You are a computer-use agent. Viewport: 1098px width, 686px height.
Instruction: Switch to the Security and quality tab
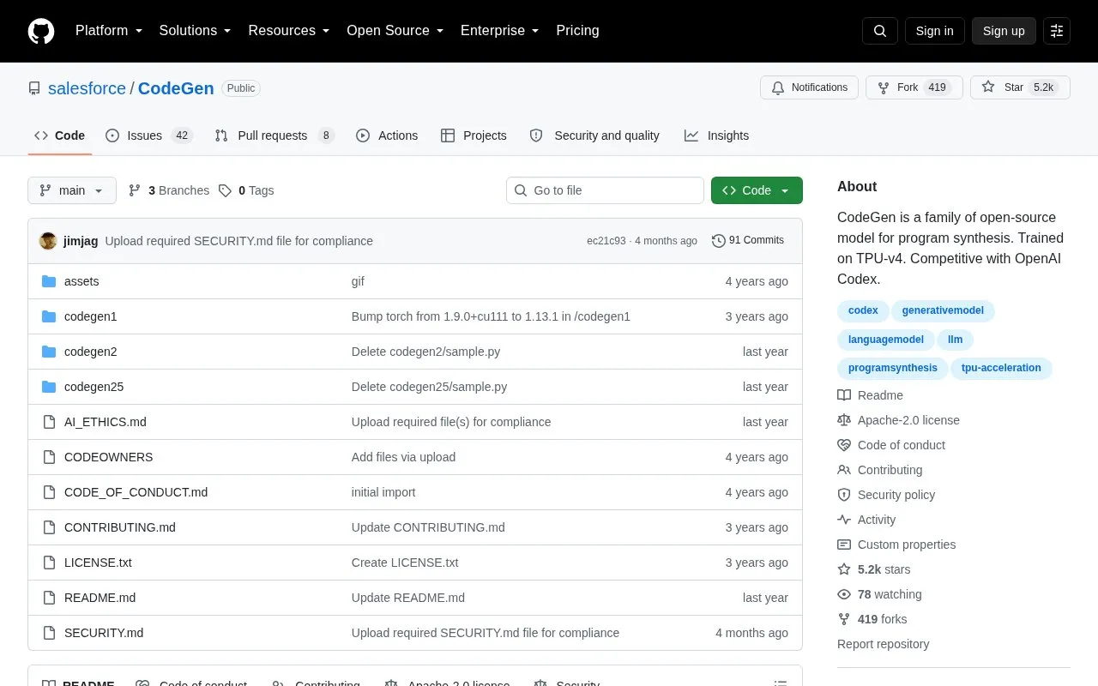click(x=594, y=135)
